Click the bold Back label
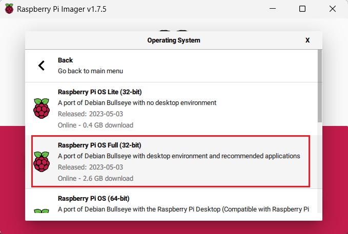Image resolution: width=348 pixels, height=234 pixels. coord(66,60)
